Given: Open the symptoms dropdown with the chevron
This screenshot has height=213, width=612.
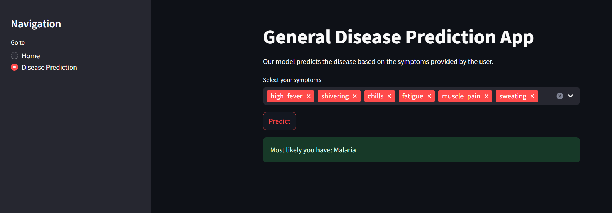Looking at the screenshot, I should point(570,96).
